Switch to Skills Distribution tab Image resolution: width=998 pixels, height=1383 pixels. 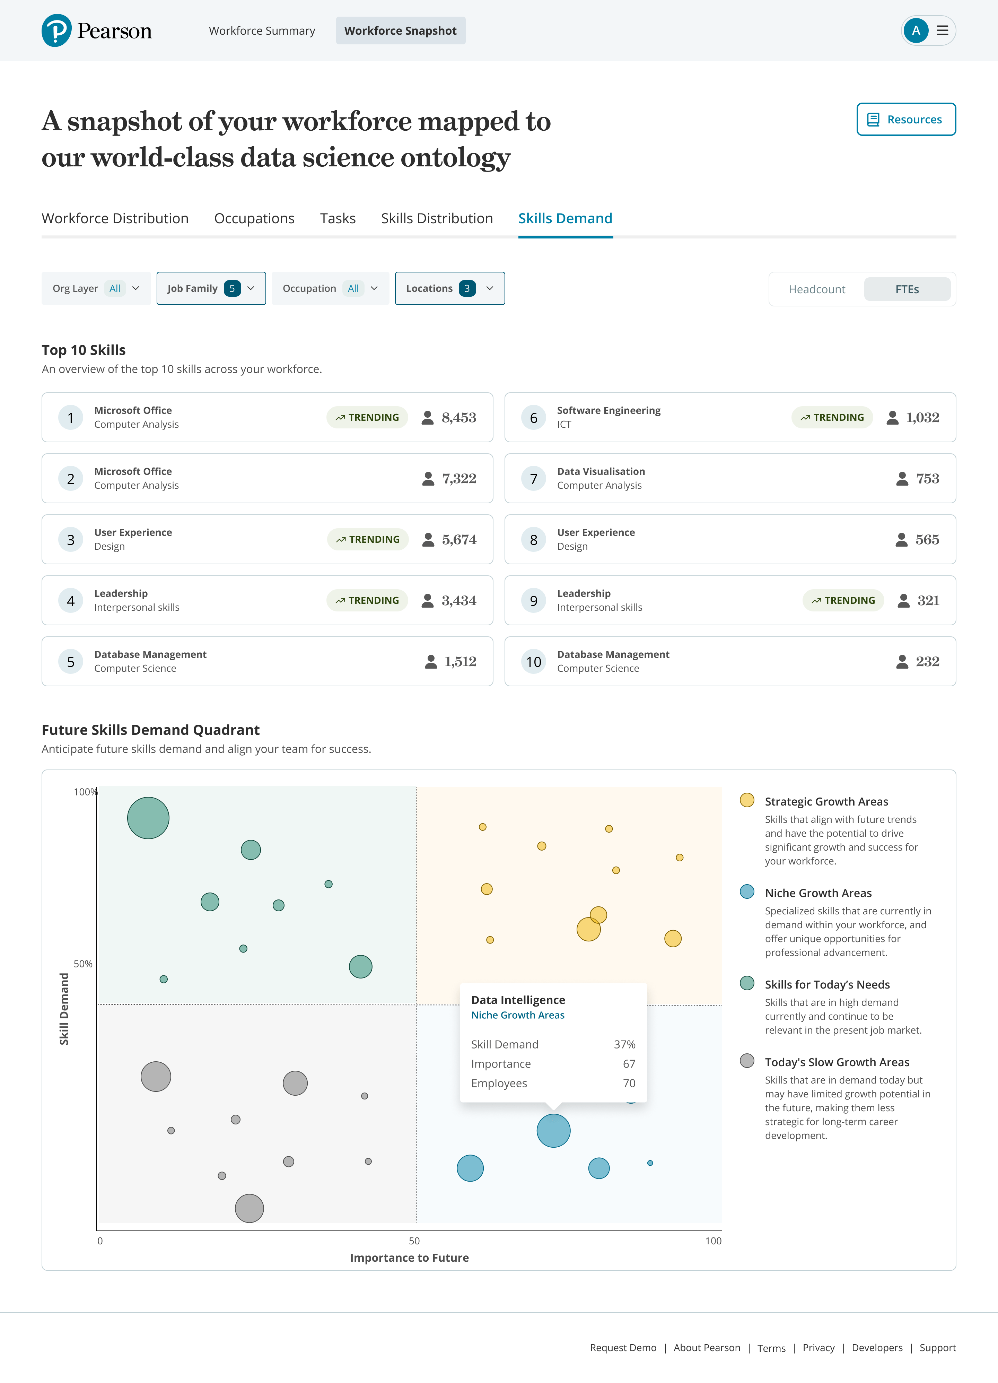(x=437, y=218)
